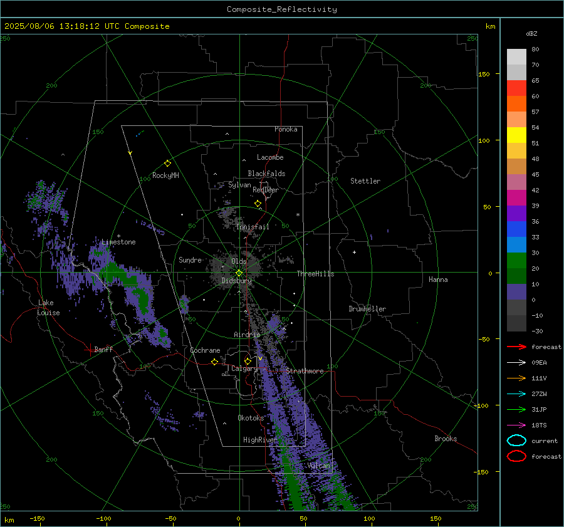The width and height of the screenshot is (564, 527).
Task: Click the yellow diamond marker near RockyMH
Action: point(167,164)
